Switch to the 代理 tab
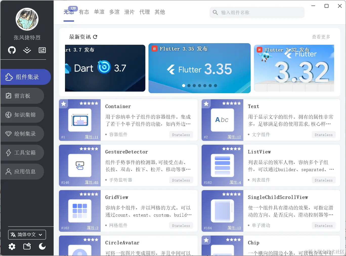346x256 pixels. point(145,12)
